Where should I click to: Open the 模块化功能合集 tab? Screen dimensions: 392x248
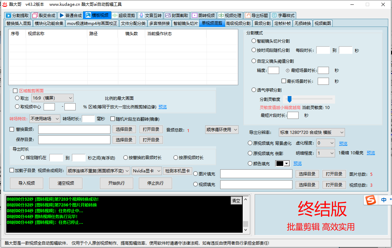pos(49,24)
